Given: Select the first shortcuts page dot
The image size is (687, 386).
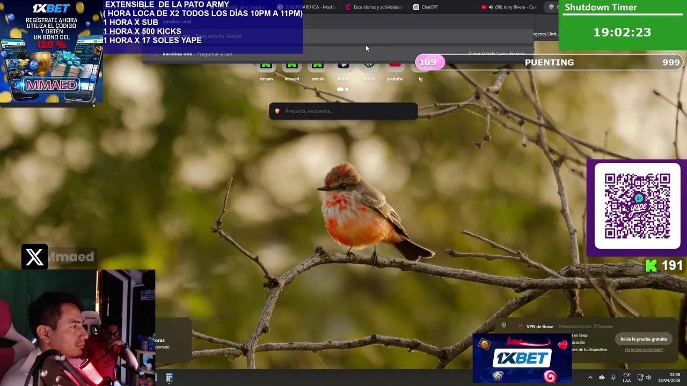Looking at the screenshot, I should click(340, 89).
